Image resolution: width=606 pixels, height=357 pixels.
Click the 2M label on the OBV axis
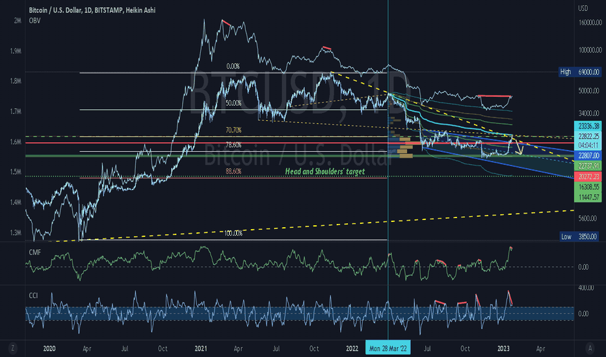click(18, 21)
